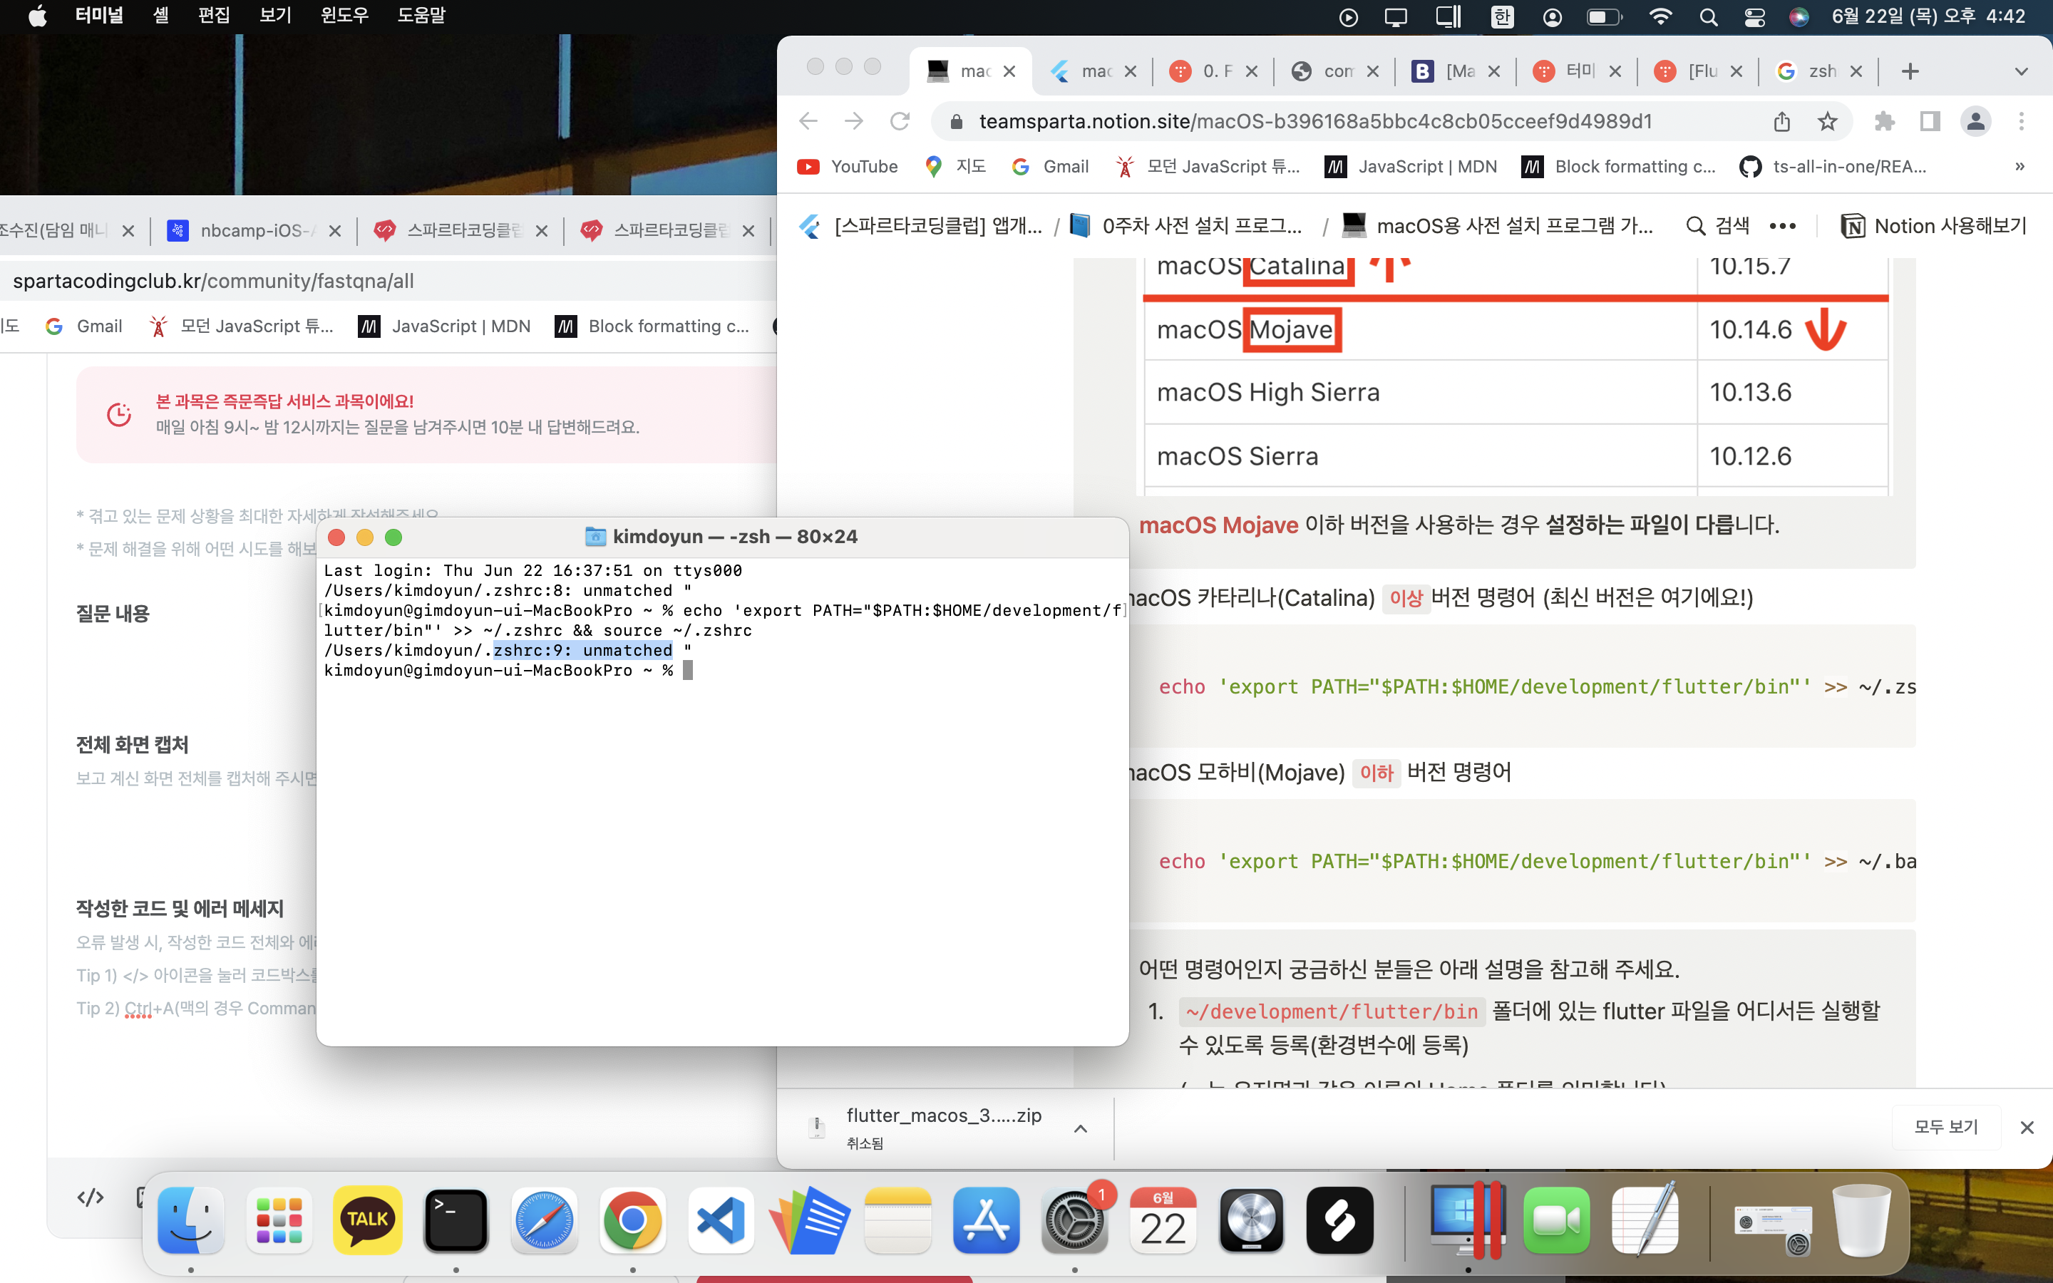Viewport: 2053px width, 1283px height.
Task: Close the mac Flutter second tab
Action: pos(1130,71)
